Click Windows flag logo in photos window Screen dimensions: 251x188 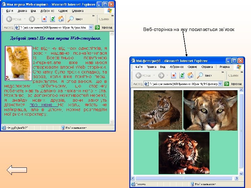point(239,67)
